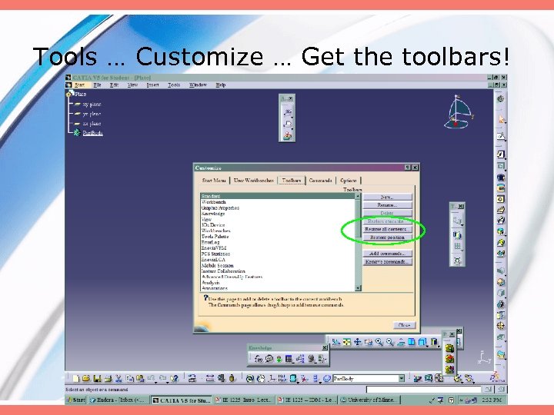The height and width of the screenshot is (415, 554).
Task: Switch to Eudora Inbox on taskbar
Action: pyautogui.click(x=118, y=400)
